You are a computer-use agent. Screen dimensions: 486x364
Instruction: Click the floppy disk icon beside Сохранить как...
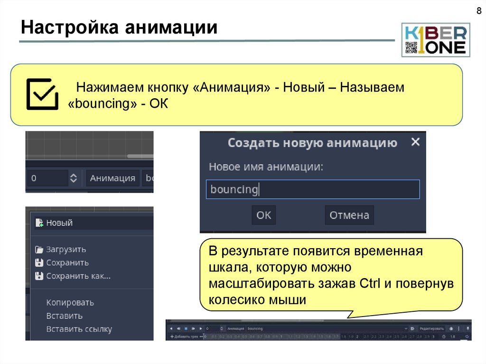tap(39, 276)
